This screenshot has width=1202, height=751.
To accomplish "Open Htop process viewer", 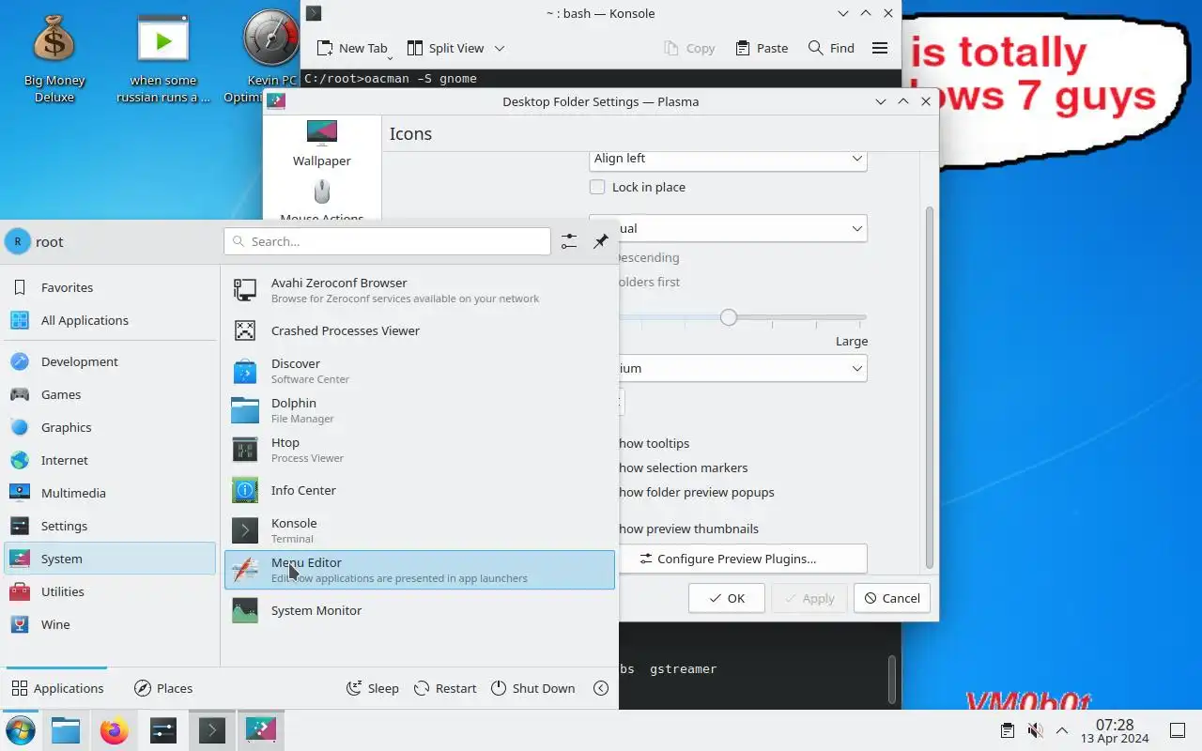I will coord(419,450).
